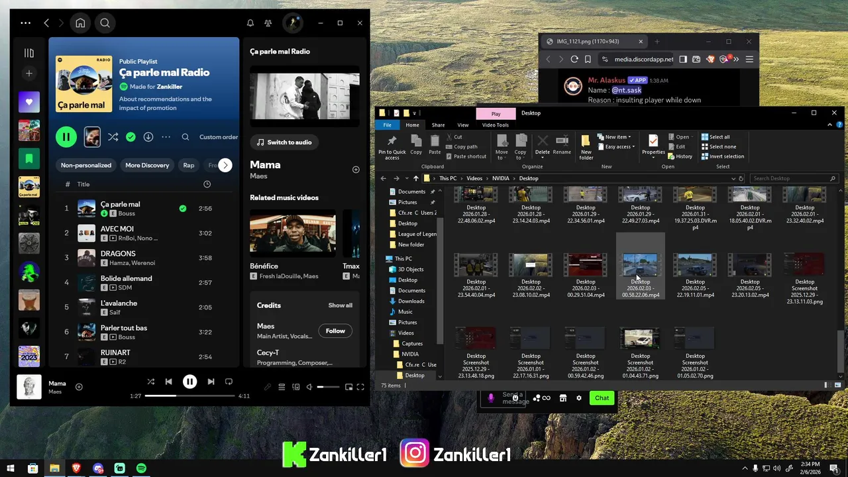Open File tab in Explorer
The width and height of the screenshot is (848, 477).
387,125
